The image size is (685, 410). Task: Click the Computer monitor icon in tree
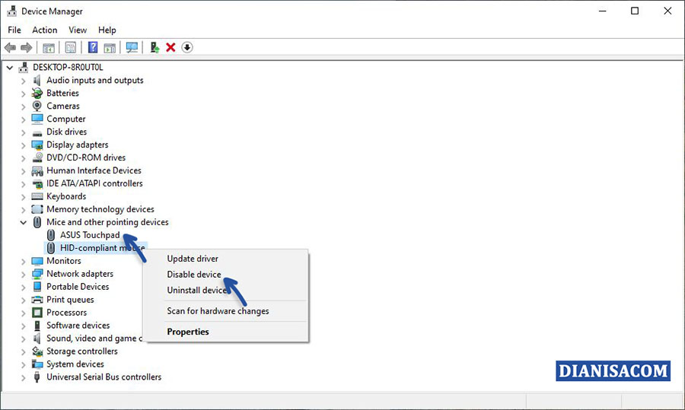tap(37, 119)
